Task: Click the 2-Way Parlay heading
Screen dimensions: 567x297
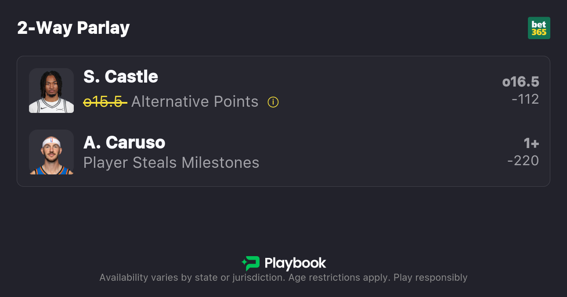Action: tap(73, 28)
